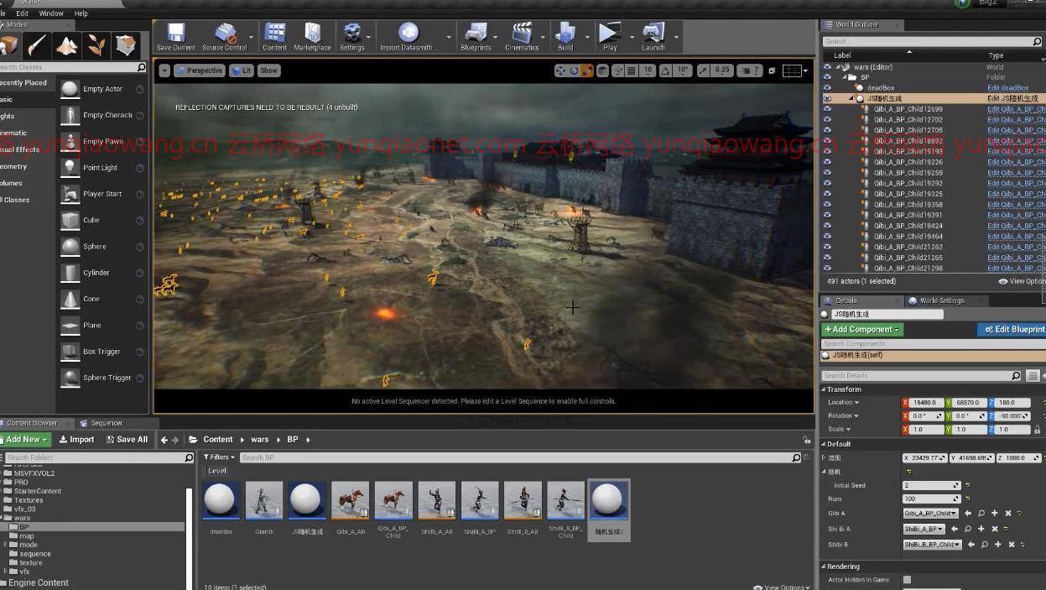Click the Add Component button
1046x590 pixels.
click(861, 330)
